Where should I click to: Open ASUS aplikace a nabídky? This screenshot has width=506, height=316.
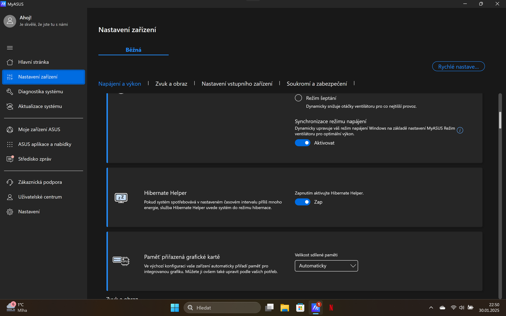click(x=43, y=144)
